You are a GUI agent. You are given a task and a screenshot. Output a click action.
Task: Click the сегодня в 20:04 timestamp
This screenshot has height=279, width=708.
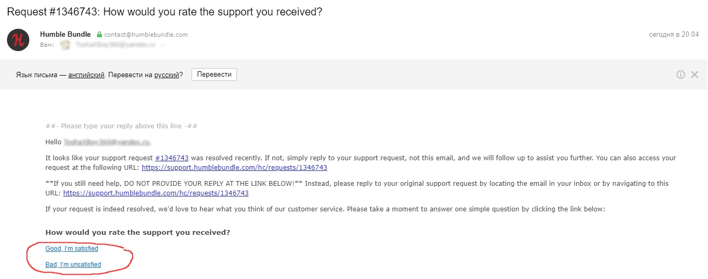(674, 35)
